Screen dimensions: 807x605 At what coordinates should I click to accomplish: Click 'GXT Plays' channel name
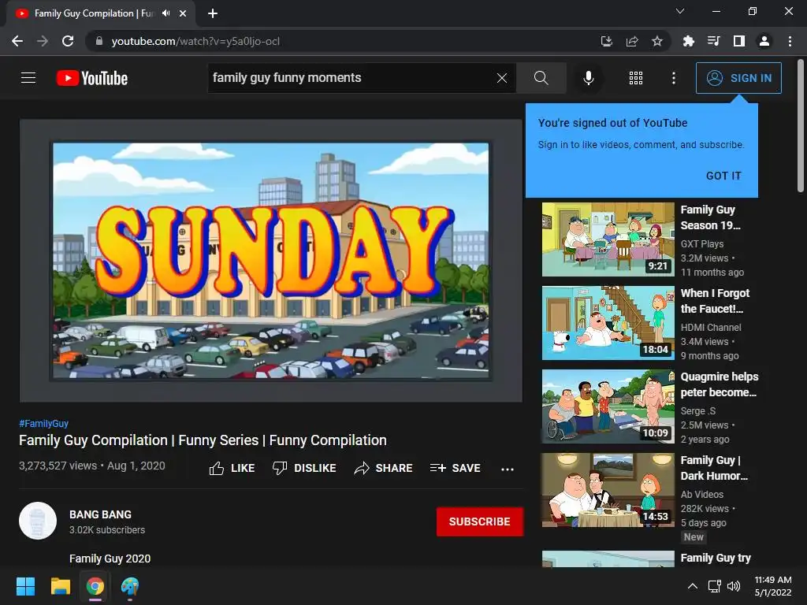tap(702, 244)
